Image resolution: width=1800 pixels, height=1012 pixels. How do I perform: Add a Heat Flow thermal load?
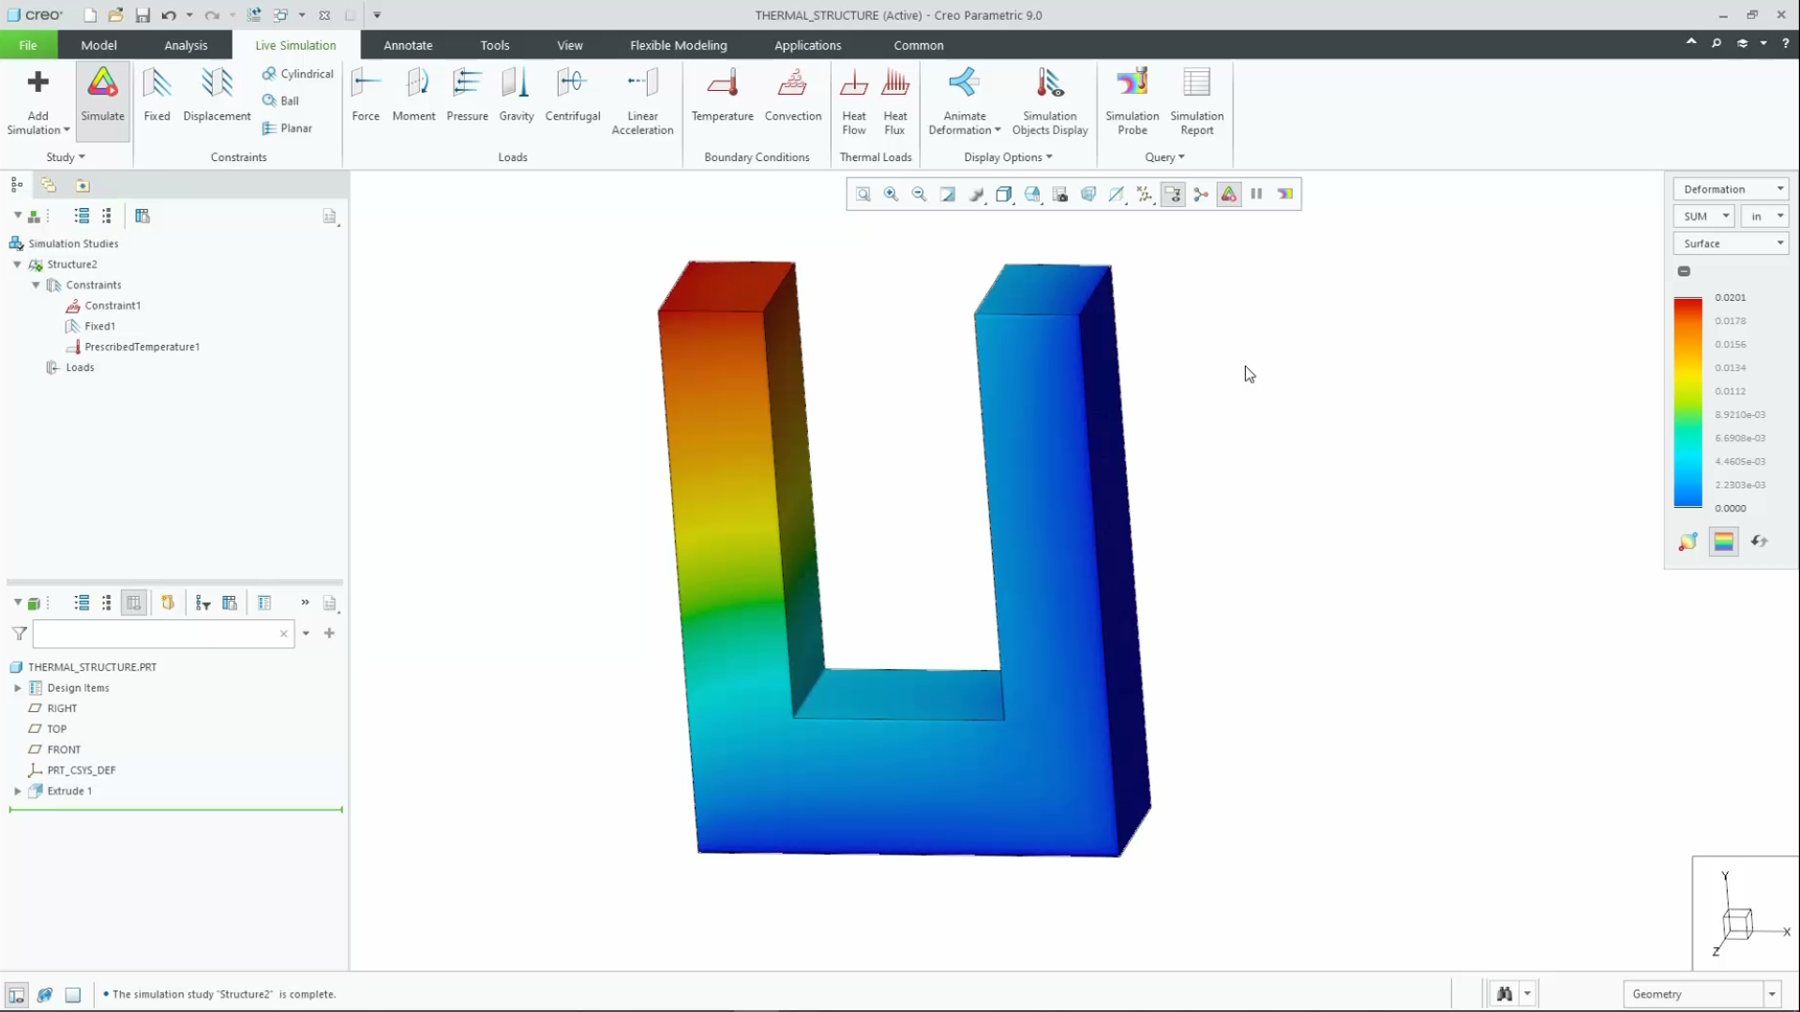853,102
